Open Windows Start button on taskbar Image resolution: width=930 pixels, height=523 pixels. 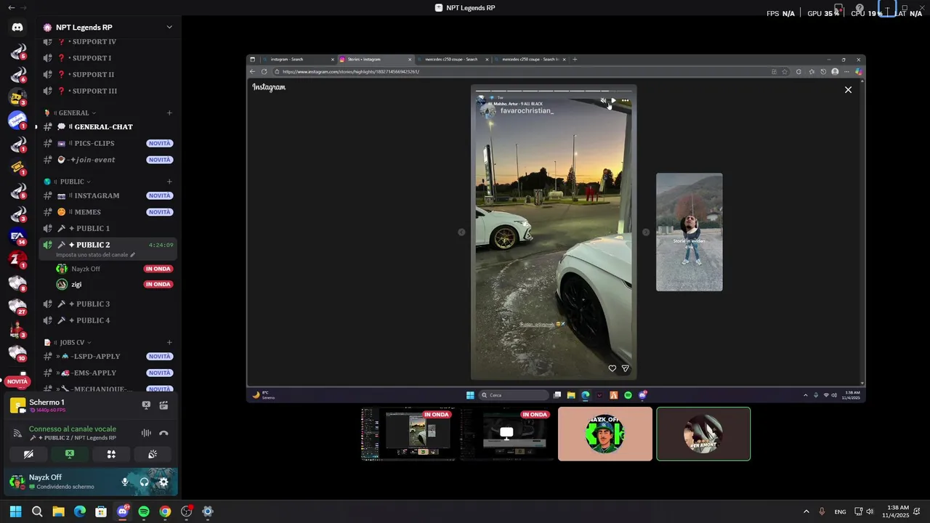point(15,511)
